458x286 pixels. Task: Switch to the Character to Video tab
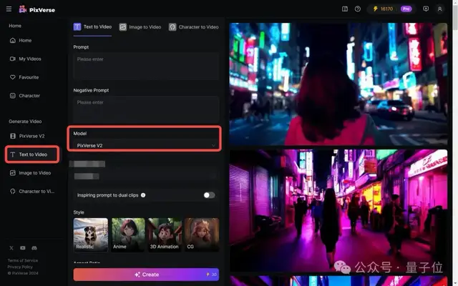[193, 27]
